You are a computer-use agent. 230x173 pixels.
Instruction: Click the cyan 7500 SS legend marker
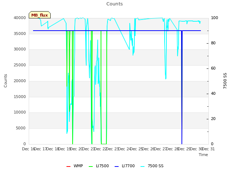(143, 167)
